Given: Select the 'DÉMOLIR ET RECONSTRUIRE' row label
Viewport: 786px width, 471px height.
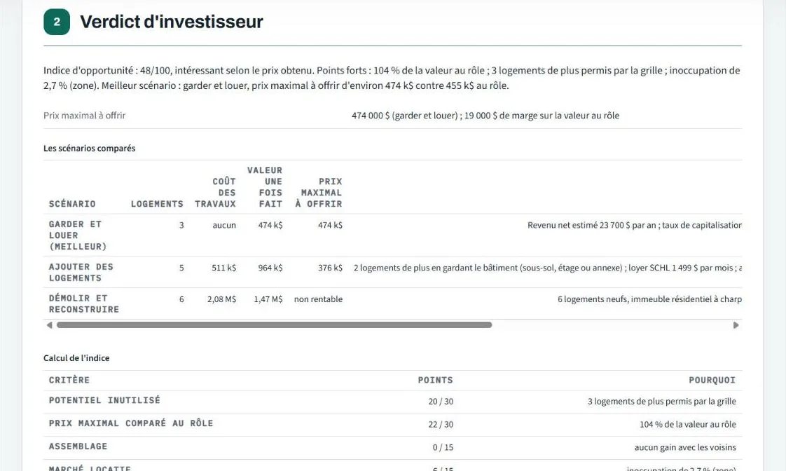Looking at the screenshot, I should [x=83, y=303].
